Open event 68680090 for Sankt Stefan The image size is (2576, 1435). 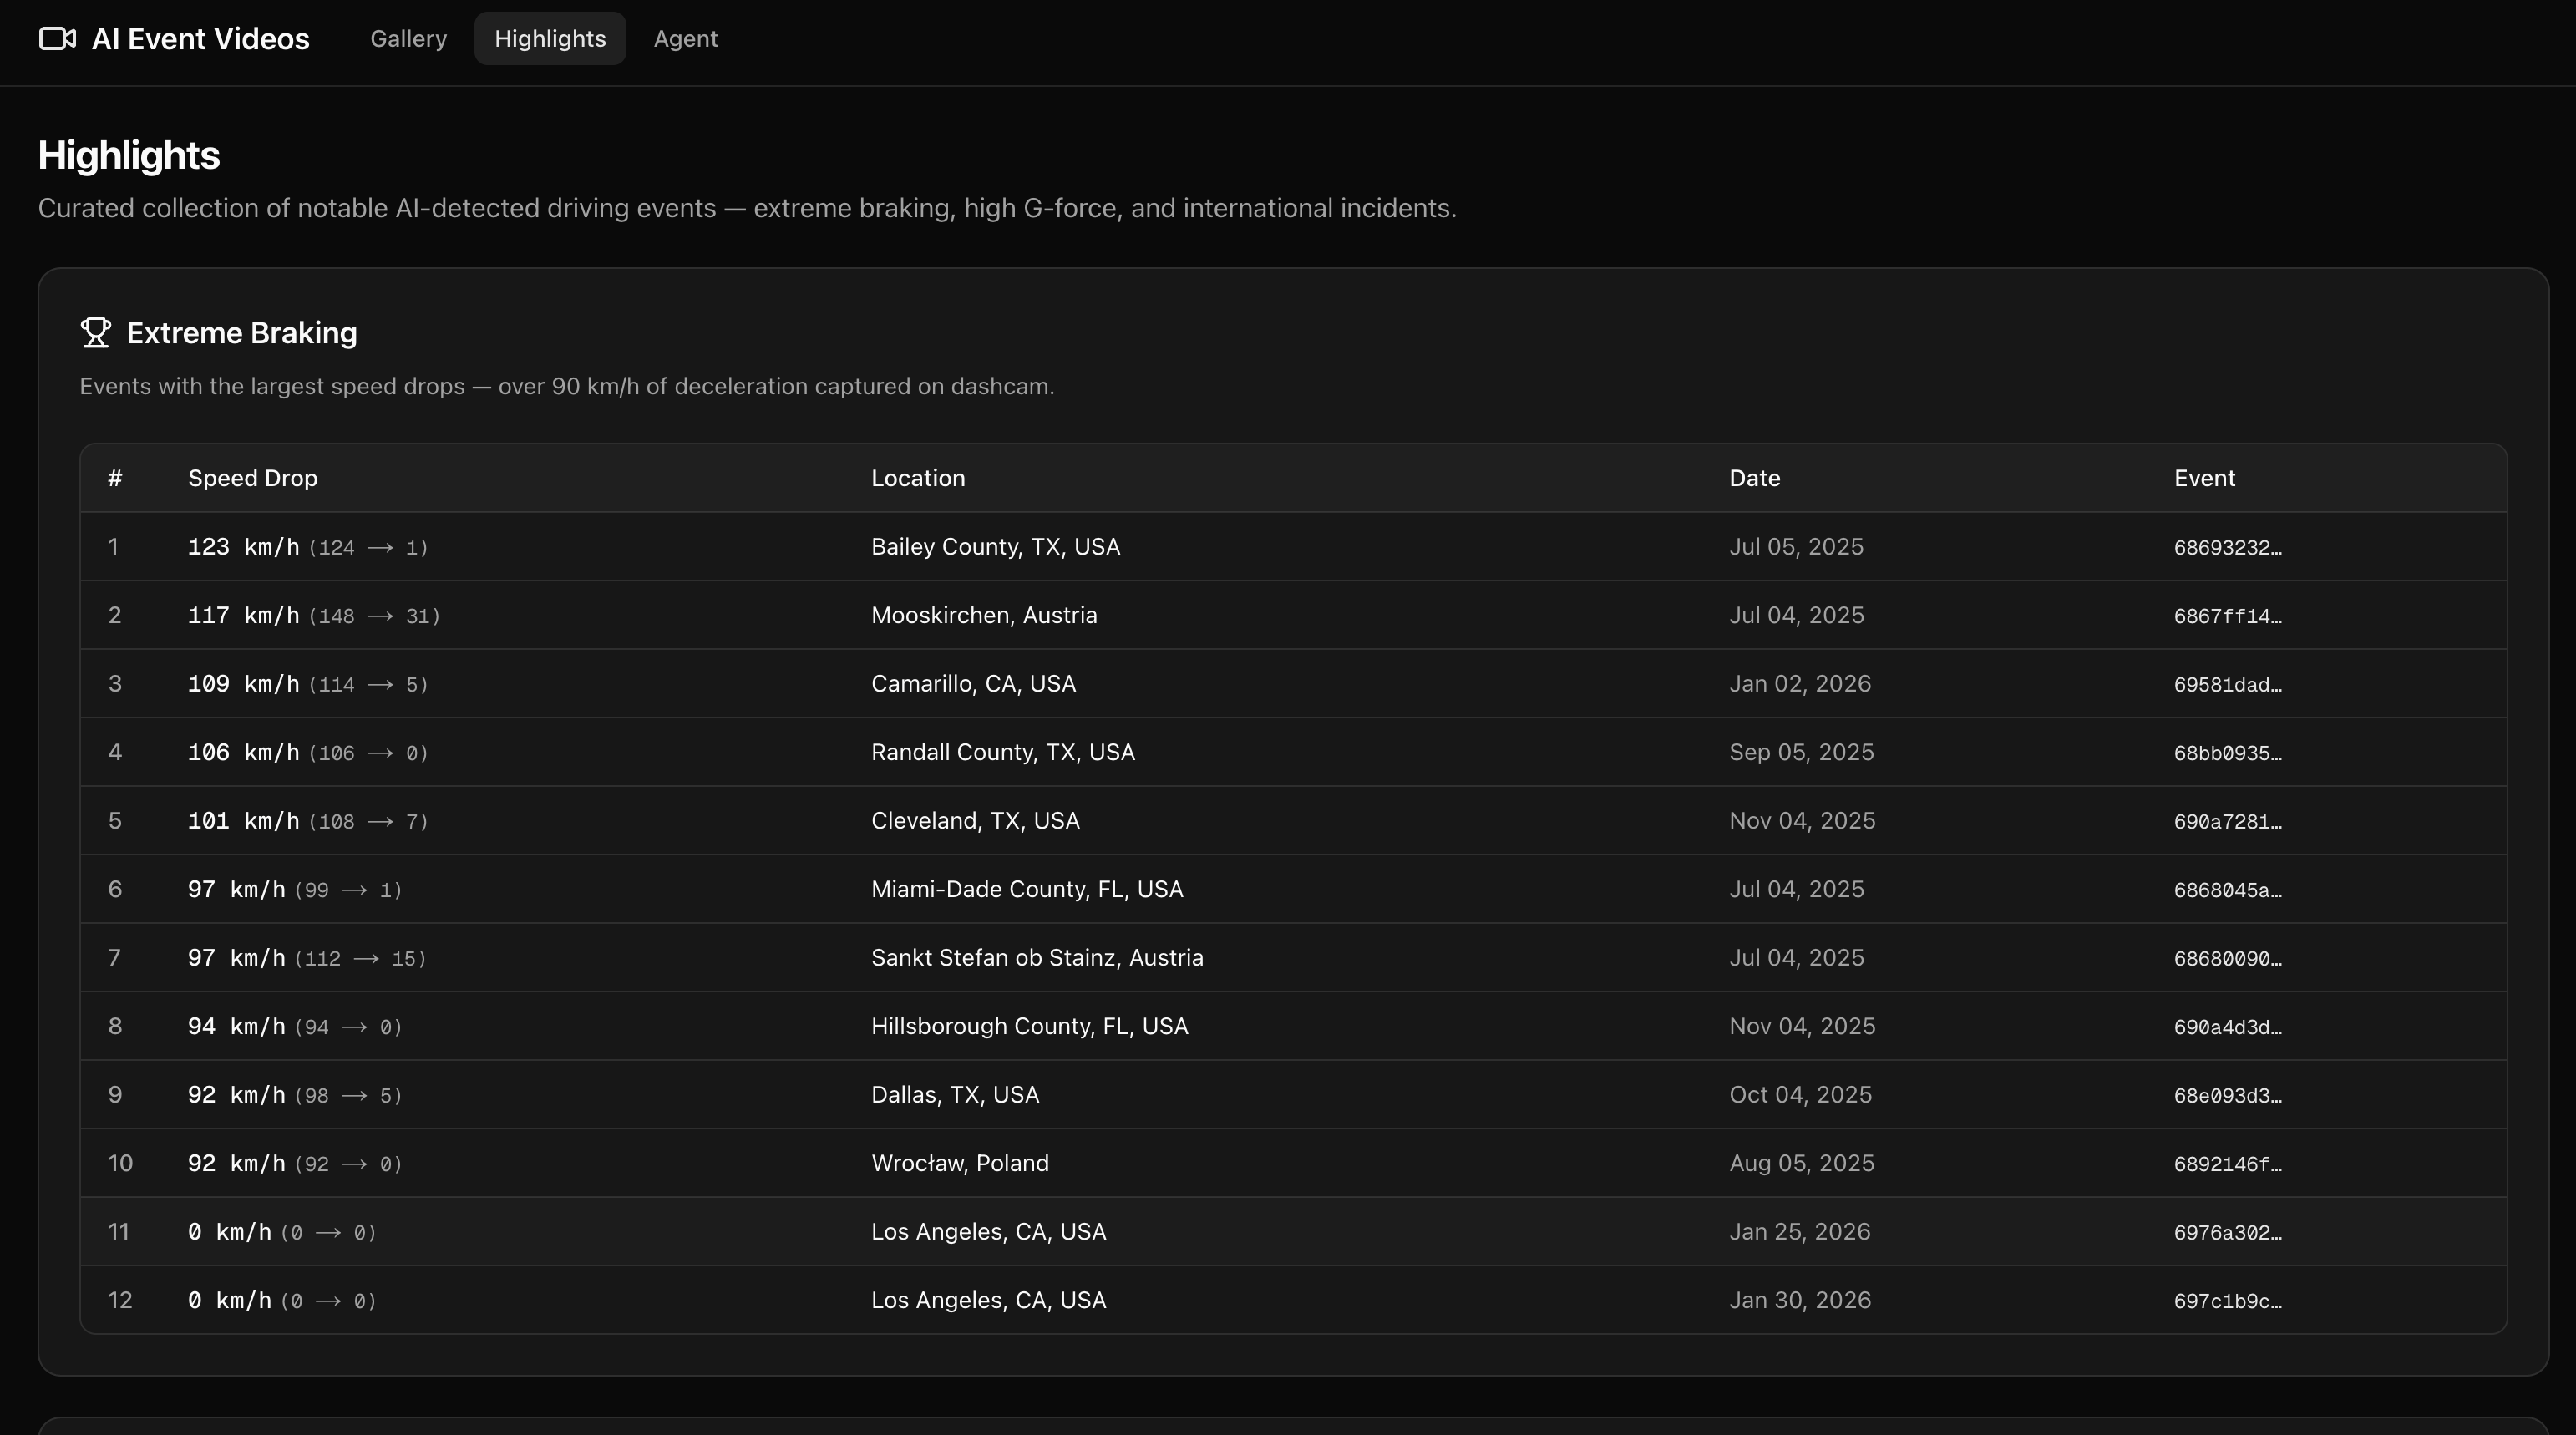click(x=2227, y=959)
